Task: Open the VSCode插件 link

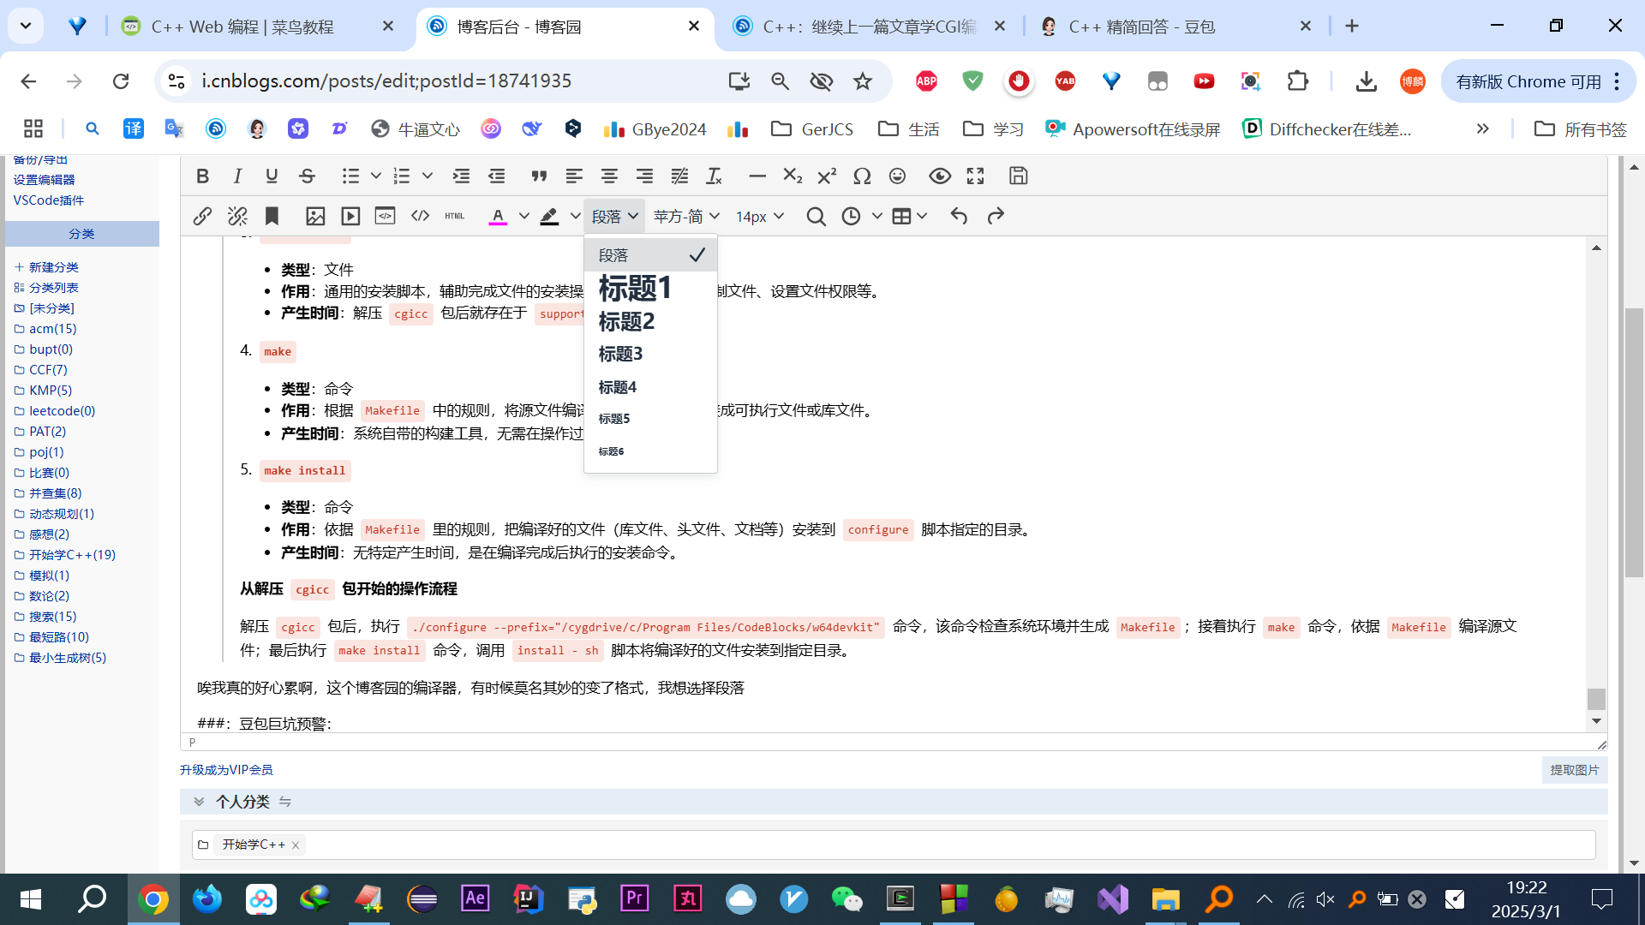Action: point(49,200)
